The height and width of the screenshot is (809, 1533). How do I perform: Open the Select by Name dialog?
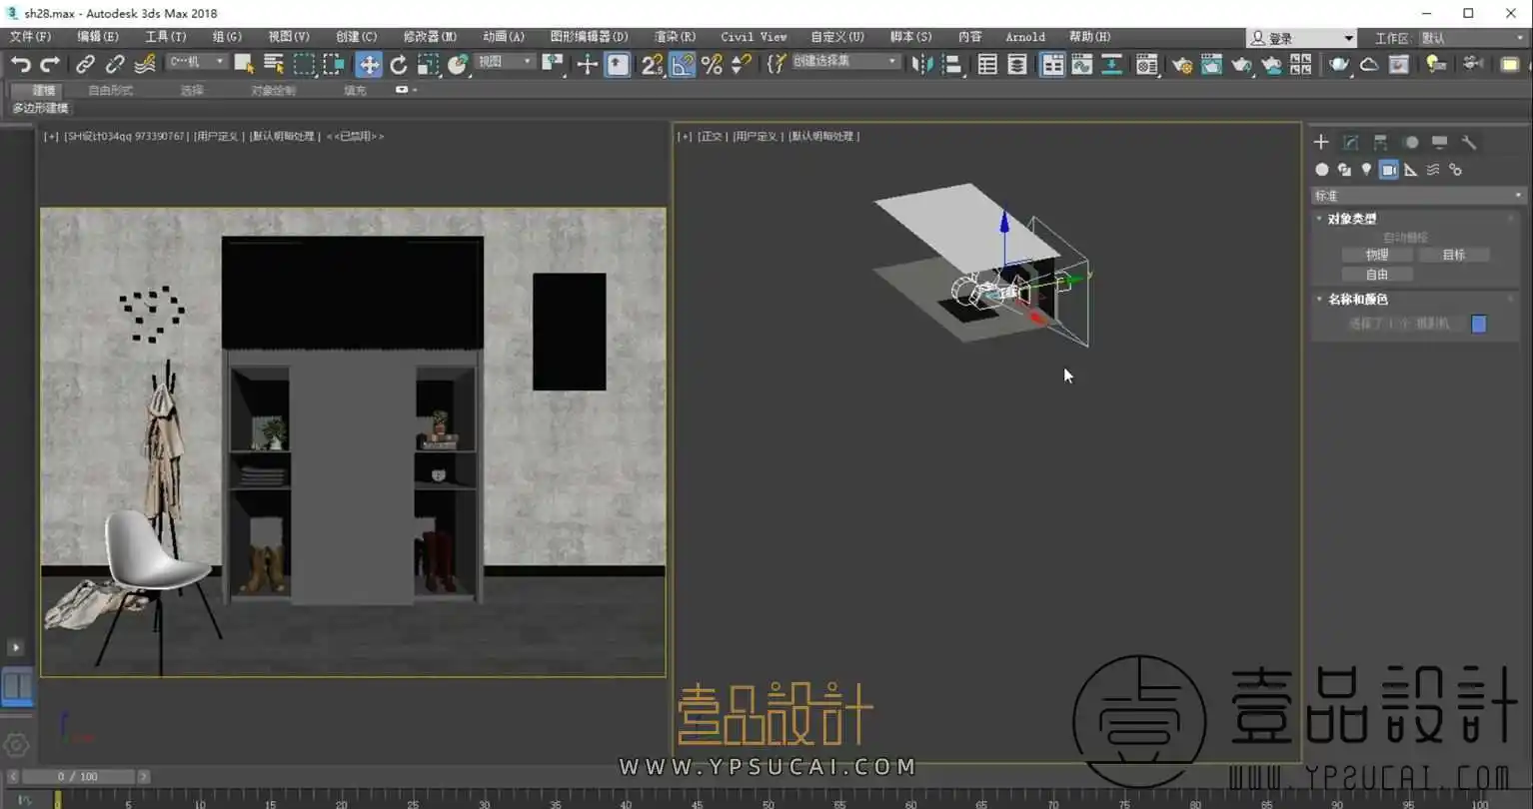(274, 64)
